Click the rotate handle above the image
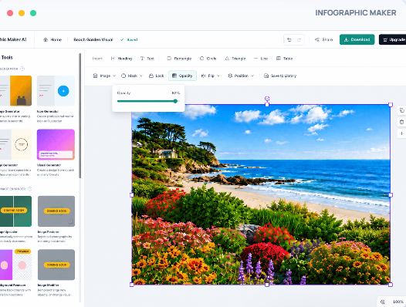Screen dimensions: 406x307 [x=267, y=99]
